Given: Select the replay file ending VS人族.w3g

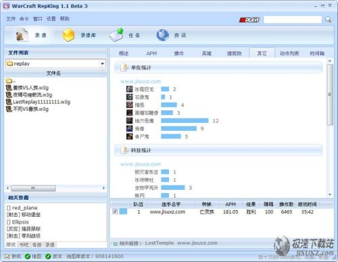Looking at the screenshot, I should pos(30,88).
